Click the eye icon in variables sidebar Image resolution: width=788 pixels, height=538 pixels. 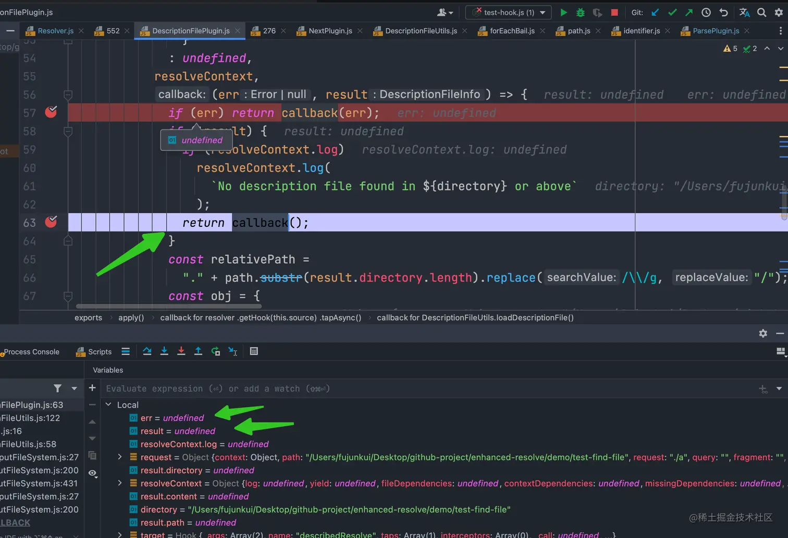click(92, 473)
